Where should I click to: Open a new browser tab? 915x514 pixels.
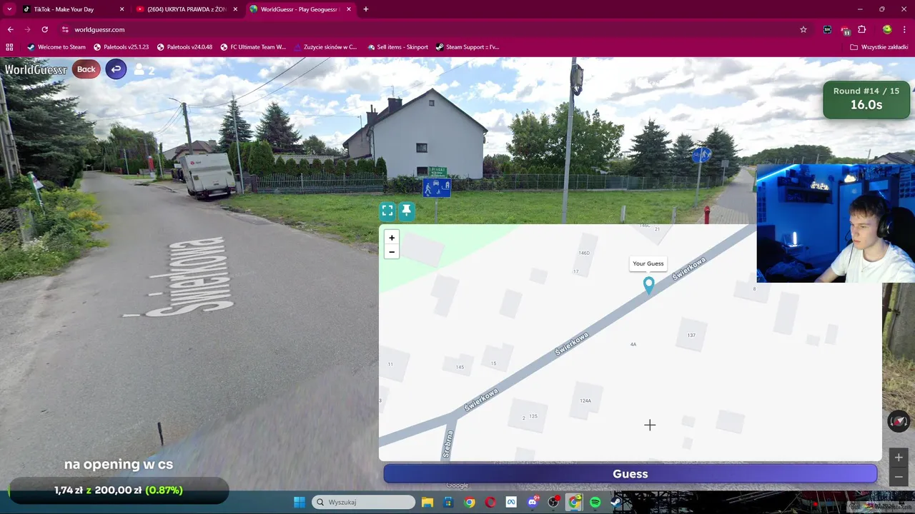tap(366, 9)
